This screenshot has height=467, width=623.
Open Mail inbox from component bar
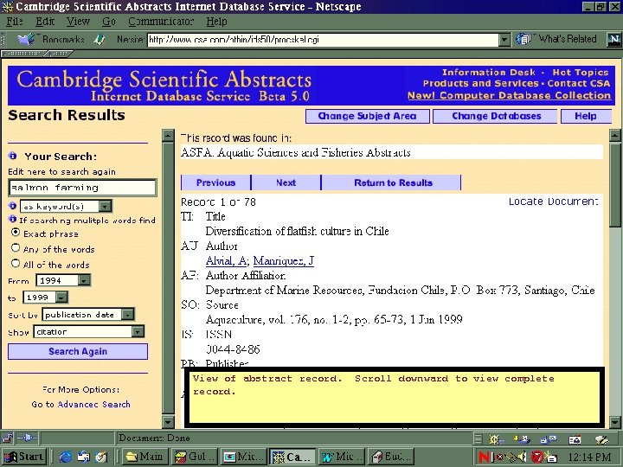coord(522,439)
